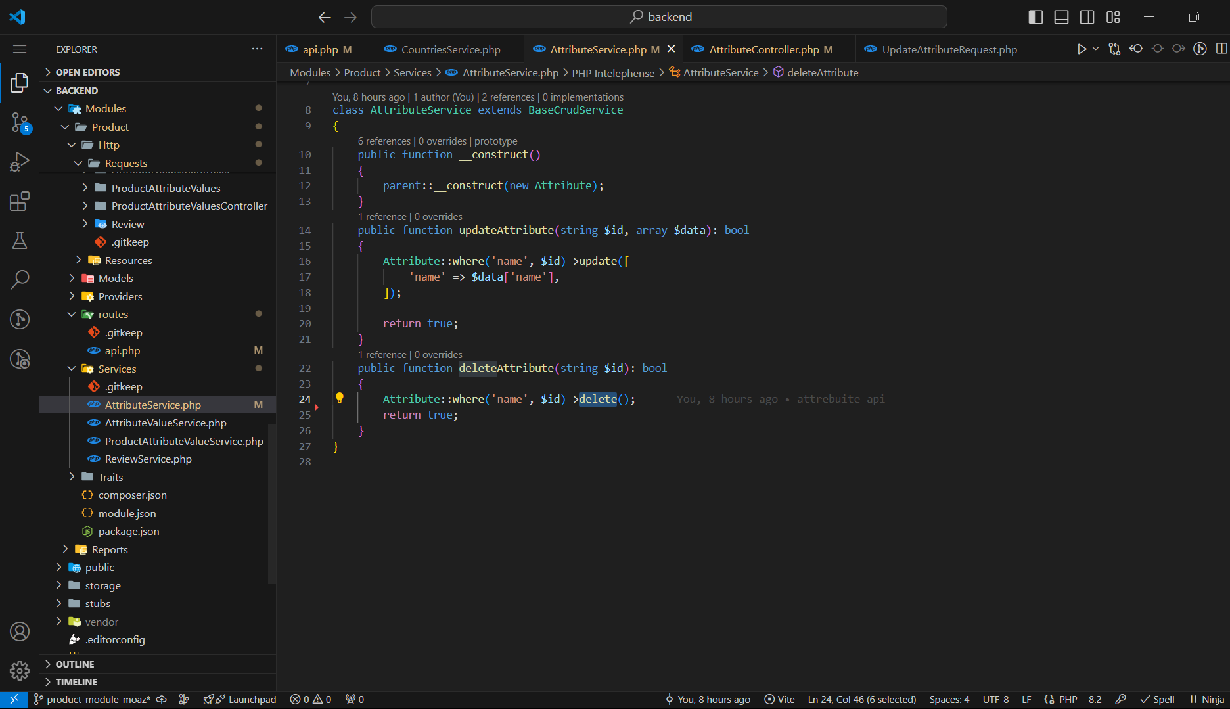The image size is (1230, 709).
Task: Click the backend command center search box
Action: coord(659,17)
